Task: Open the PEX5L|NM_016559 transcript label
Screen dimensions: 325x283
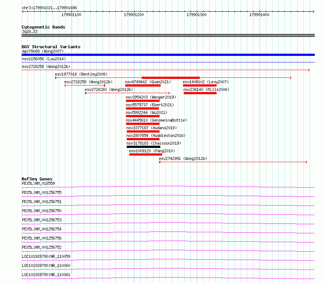Action: point(38,183)
